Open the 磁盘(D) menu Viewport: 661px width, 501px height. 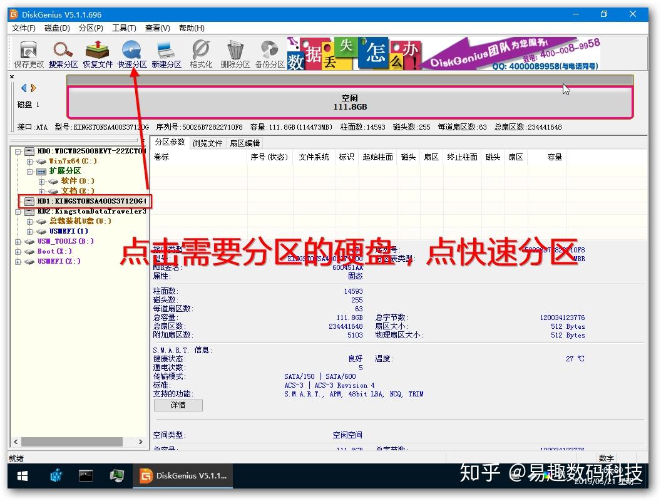[57, 28]
